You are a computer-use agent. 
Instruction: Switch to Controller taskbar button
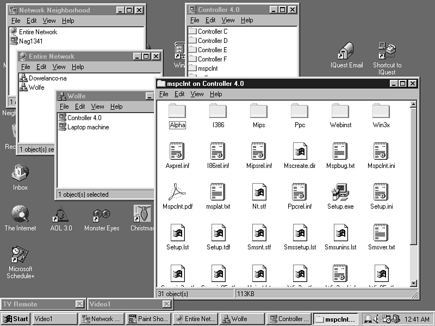click(289, 319)
